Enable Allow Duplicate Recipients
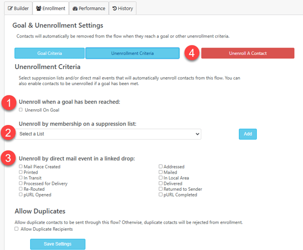This screenshot has height=250, width=303. [17, 229]
